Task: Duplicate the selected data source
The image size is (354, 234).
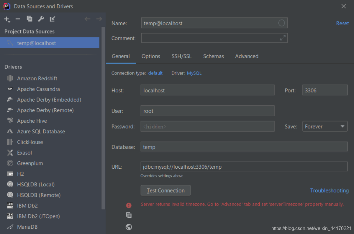Action: point(29,19)
